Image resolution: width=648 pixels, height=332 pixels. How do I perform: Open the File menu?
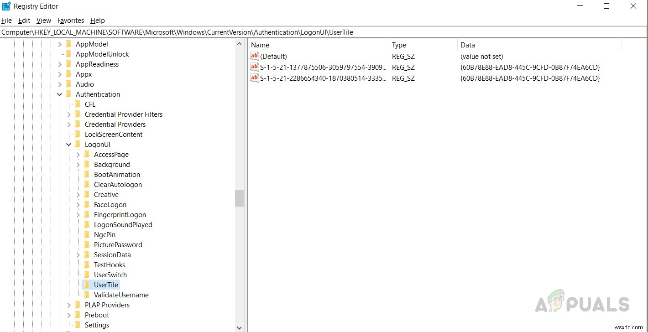[7, 21]
